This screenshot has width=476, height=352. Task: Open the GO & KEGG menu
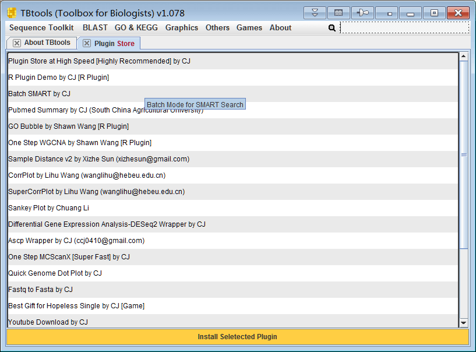point(136,27)
